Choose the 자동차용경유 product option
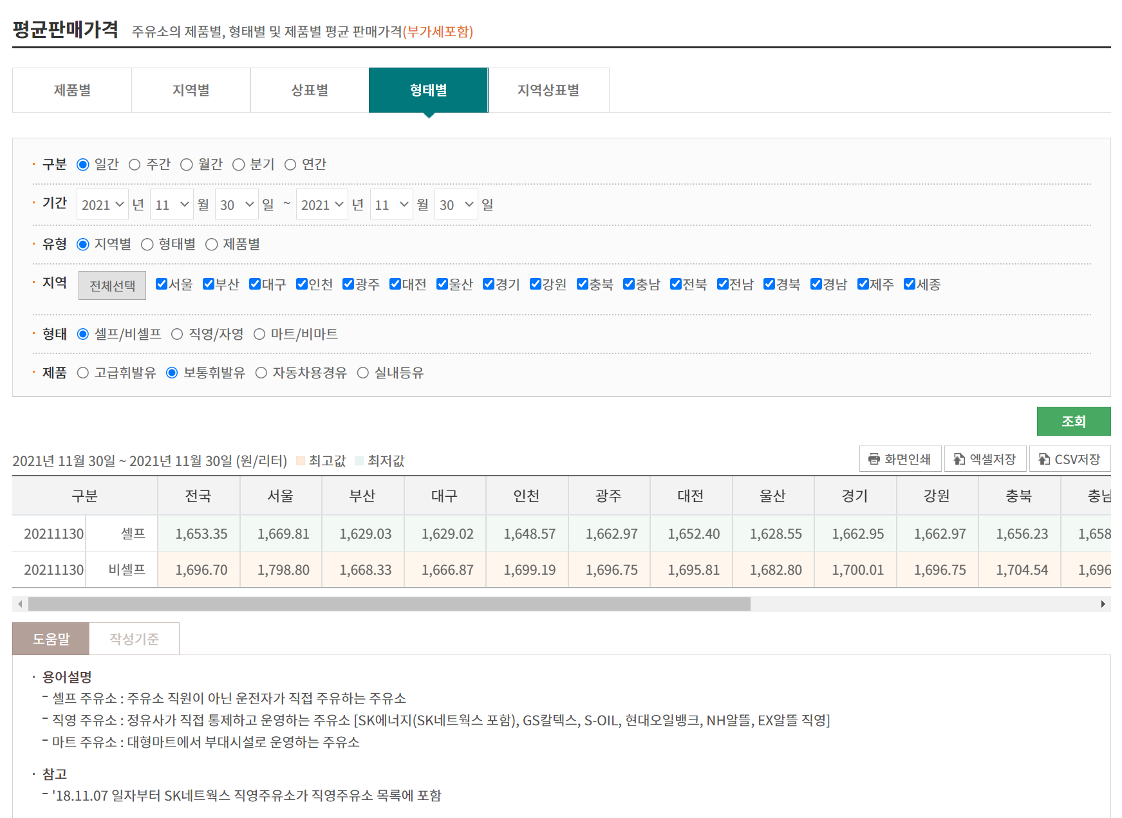 pyautogui.click(x=261, y=373)
